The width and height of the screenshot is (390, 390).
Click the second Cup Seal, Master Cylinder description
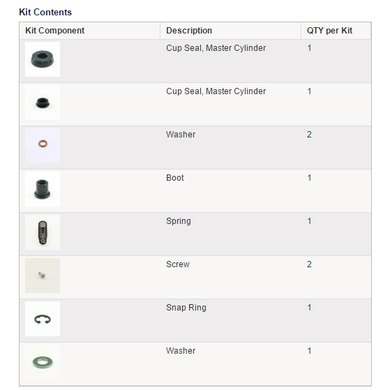[x=216, y=91]
